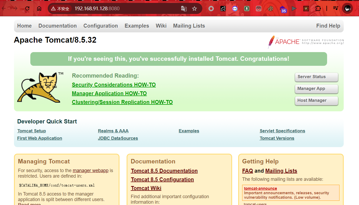
Task: Open the FAQ link
Action: (x=247, y=171)
